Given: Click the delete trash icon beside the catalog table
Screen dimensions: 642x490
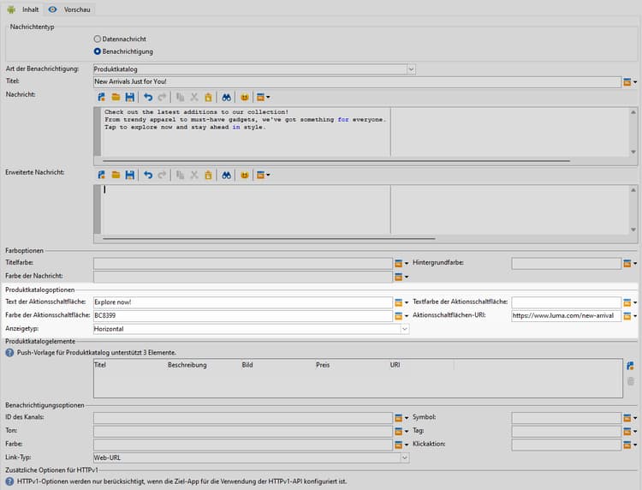Looking at the screenshot, I should pos(631,381).
